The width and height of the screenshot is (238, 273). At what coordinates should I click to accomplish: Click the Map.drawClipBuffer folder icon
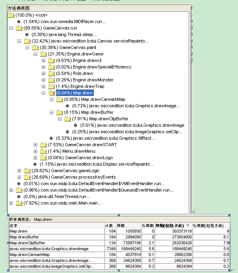pyautogui.click(x=67, y=119)
